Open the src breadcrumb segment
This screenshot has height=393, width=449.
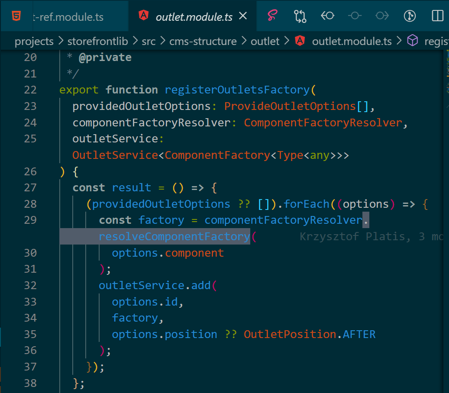(x=149, y=42)
